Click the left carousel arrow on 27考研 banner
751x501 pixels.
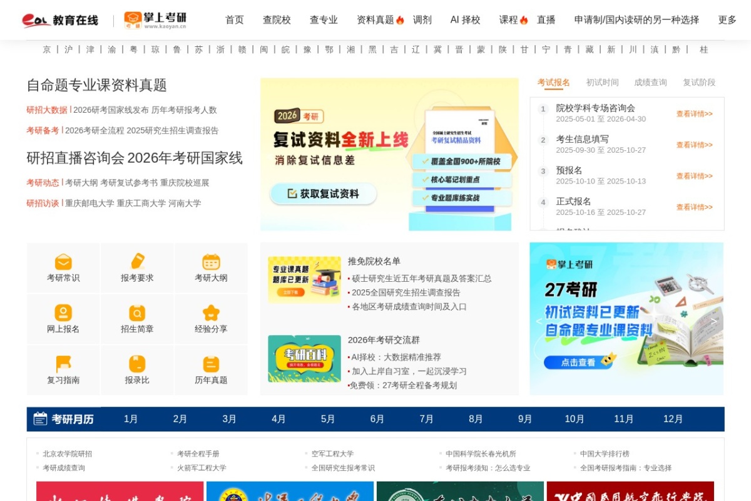[x=539, y=321]
